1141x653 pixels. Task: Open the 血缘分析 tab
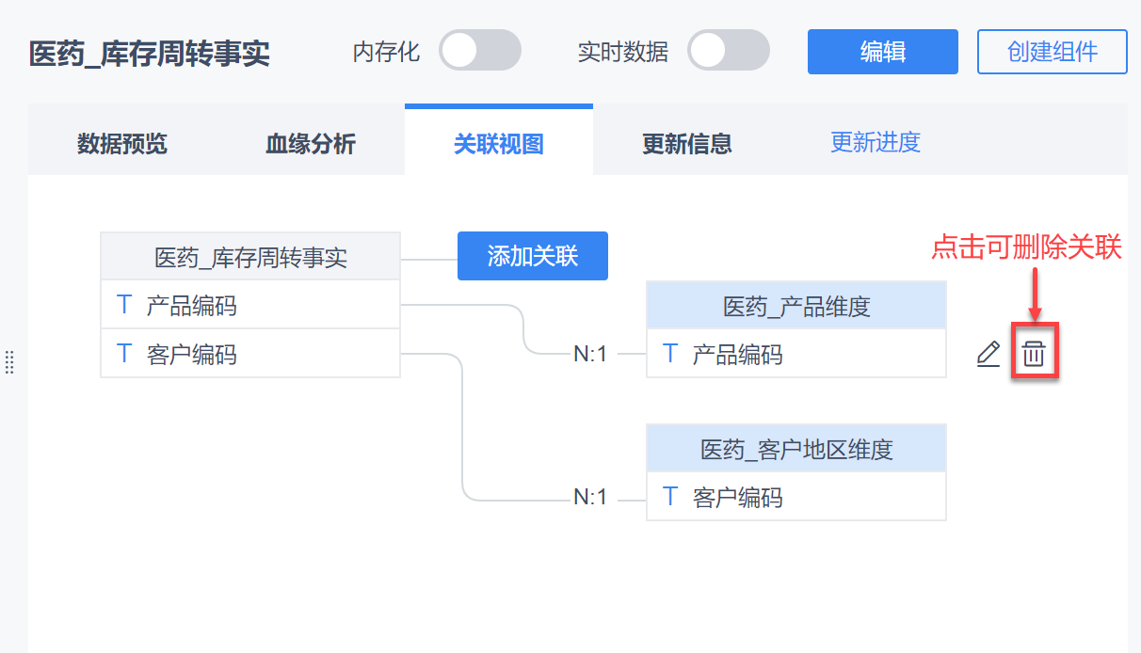pos(311,144)
